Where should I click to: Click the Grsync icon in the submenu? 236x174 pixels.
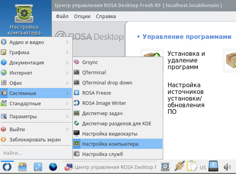pyautogui.click(x=76, y=62)
